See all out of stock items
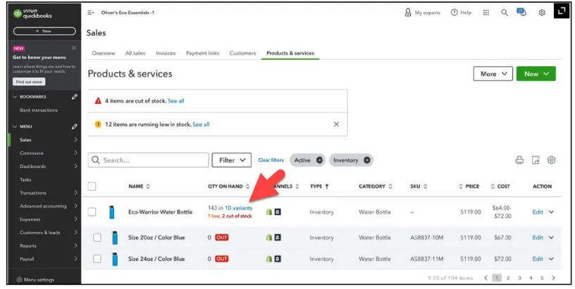575x289 pixels. [176, 101]
